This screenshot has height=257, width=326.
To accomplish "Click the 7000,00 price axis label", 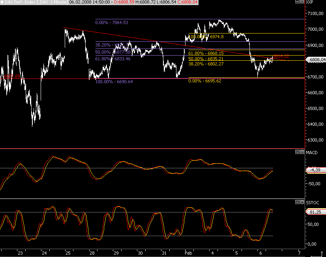I will pyautogui.click(x=316, y=29).
